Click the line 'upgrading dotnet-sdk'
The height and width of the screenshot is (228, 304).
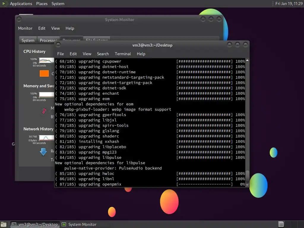point(150,88)
